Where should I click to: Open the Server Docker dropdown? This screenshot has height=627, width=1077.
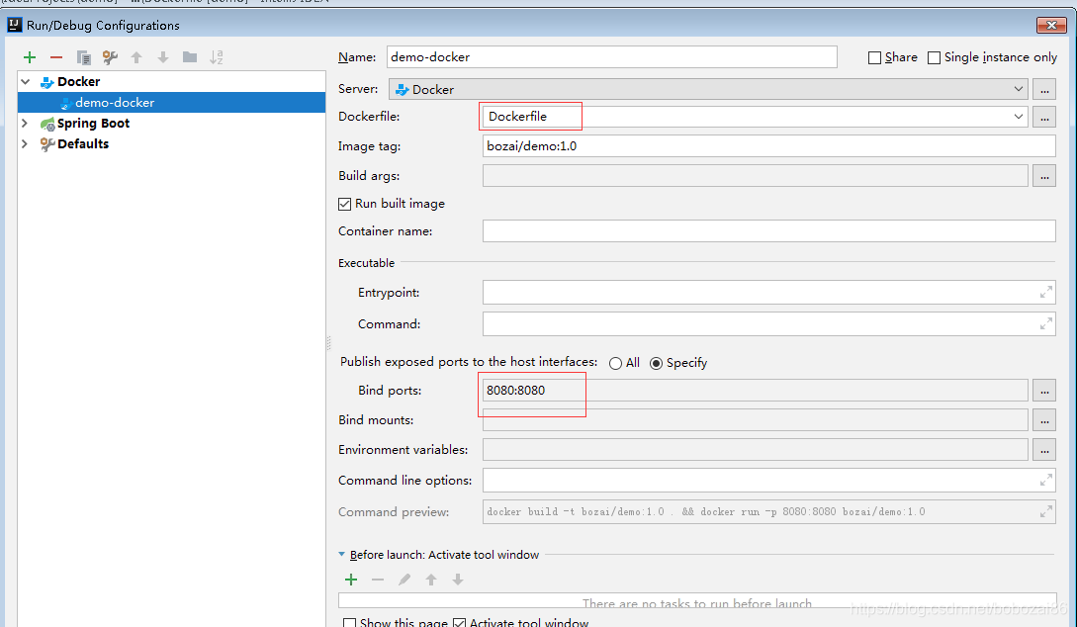pos(1019,89)
